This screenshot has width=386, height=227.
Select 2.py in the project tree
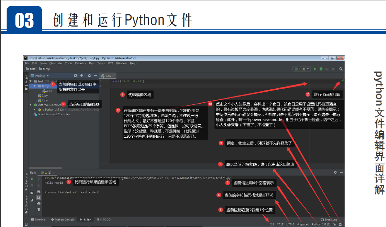[43, 100]
